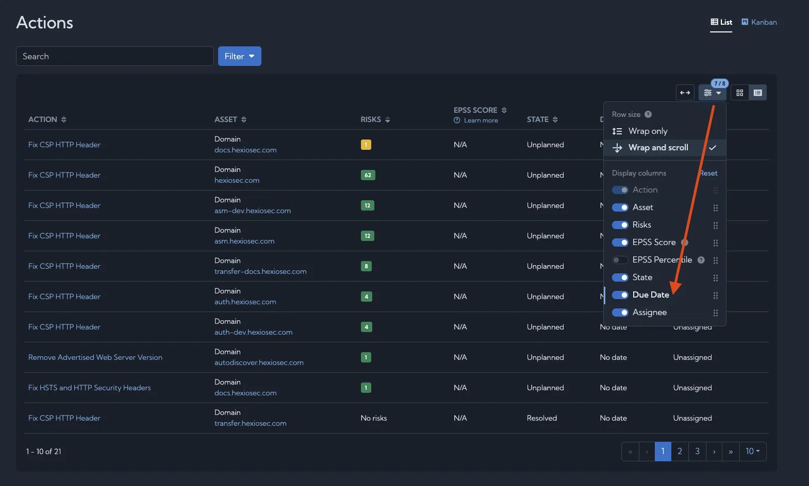Click 'No risks' in the transfer.hexiosec.com row
The height and width of the screenshot is (486, 809).
click(374, 418)
